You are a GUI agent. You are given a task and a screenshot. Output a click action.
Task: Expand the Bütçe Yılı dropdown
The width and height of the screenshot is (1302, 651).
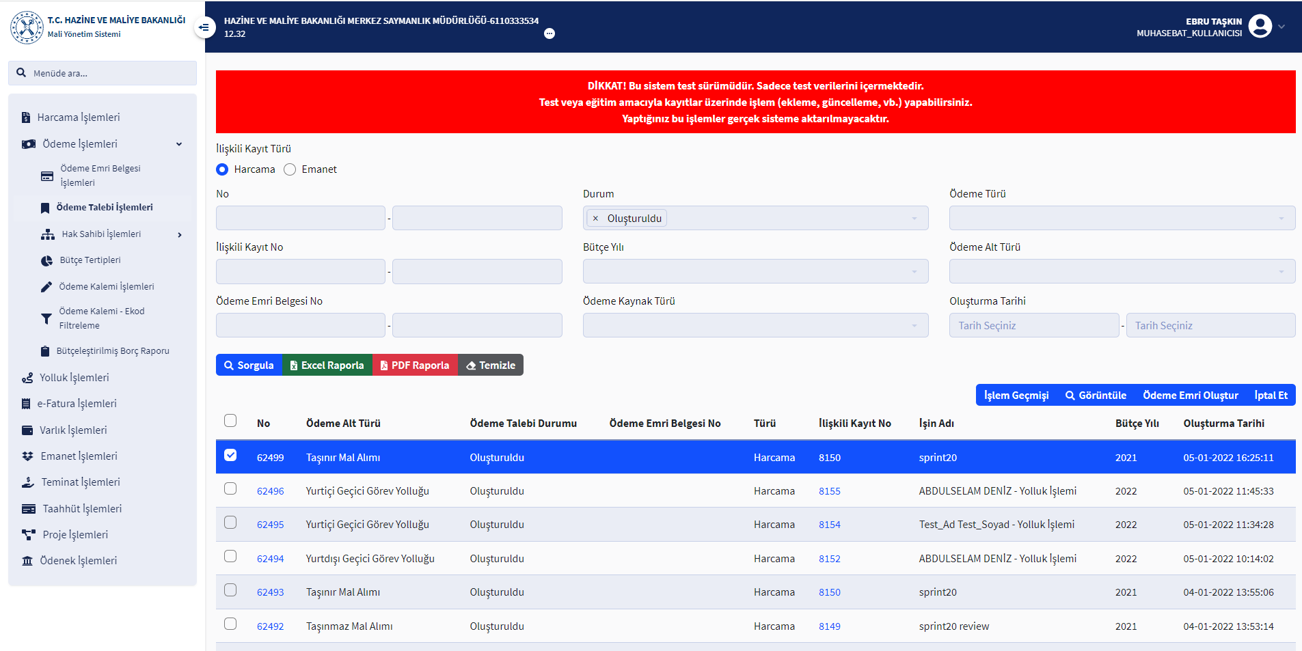755,272
